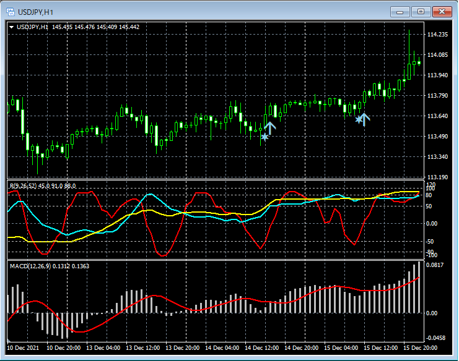Close the USDJPY,H1 chart window

tap(442, 12)
